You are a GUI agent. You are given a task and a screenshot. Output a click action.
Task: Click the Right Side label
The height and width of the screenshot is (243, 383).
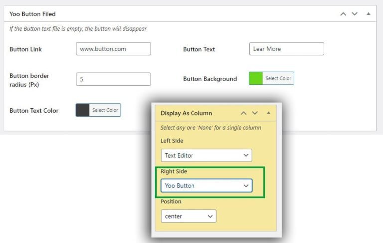click(x=174, y=171)
